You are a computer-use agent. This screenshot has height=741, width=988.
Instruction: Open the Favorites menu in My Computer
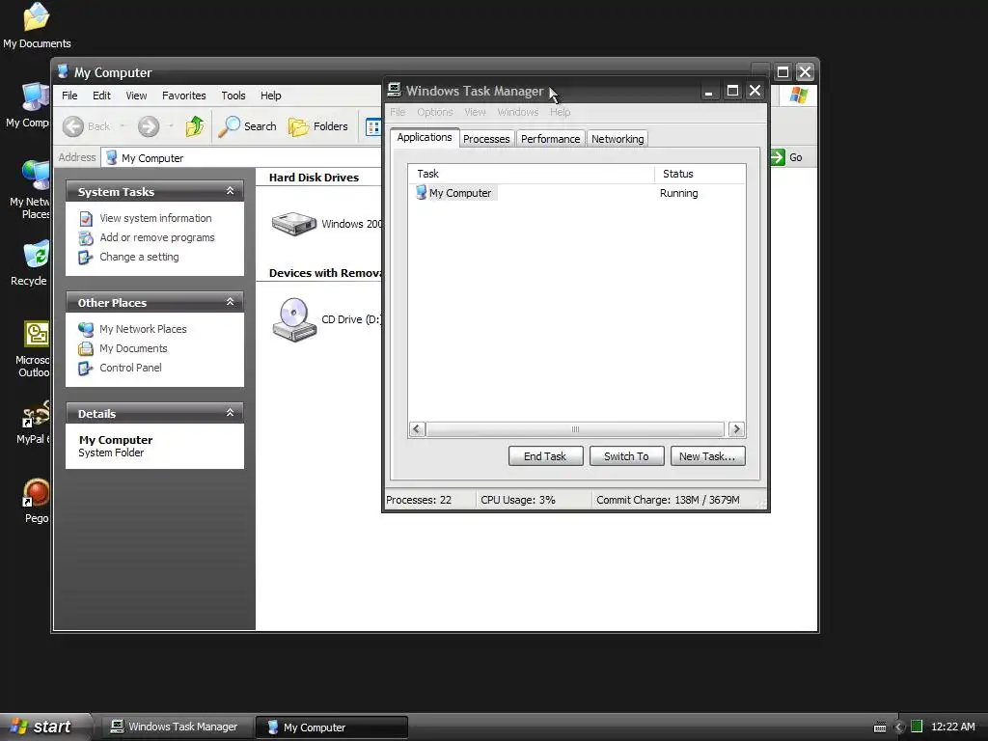184,96
